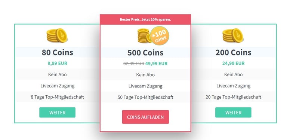Click WEITER under the 200 Coins package
This screenshot has height=140, width=299.
(233, 112)
